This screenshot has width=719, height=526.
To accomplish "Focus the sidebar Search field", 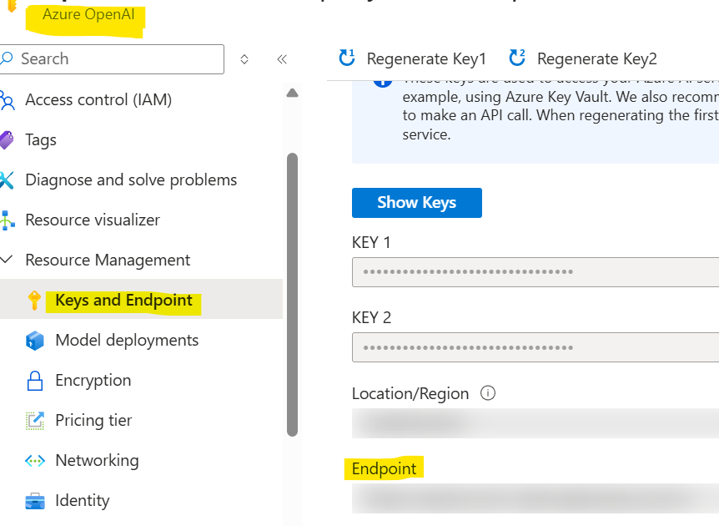I will pos(112,59).
